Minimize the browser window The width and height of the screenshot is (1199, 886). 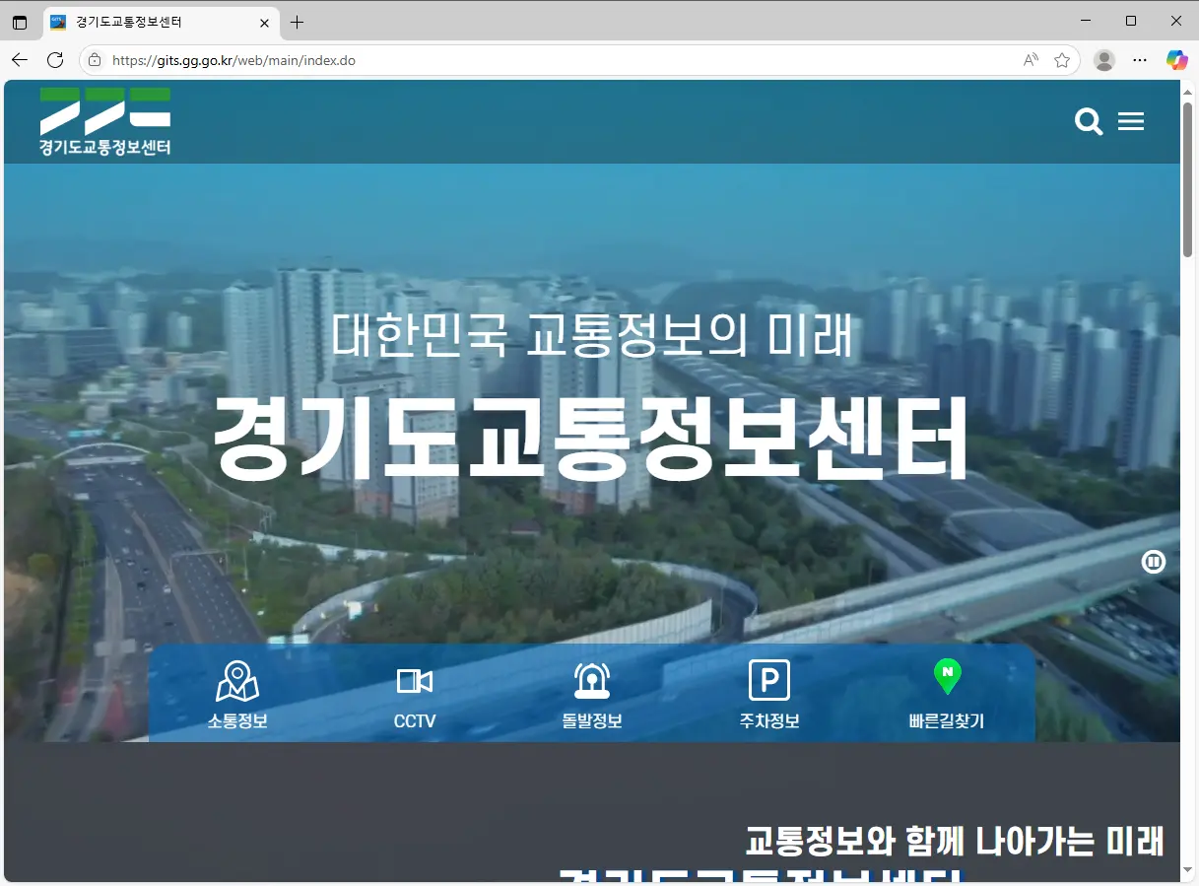tap(1086, 21)
